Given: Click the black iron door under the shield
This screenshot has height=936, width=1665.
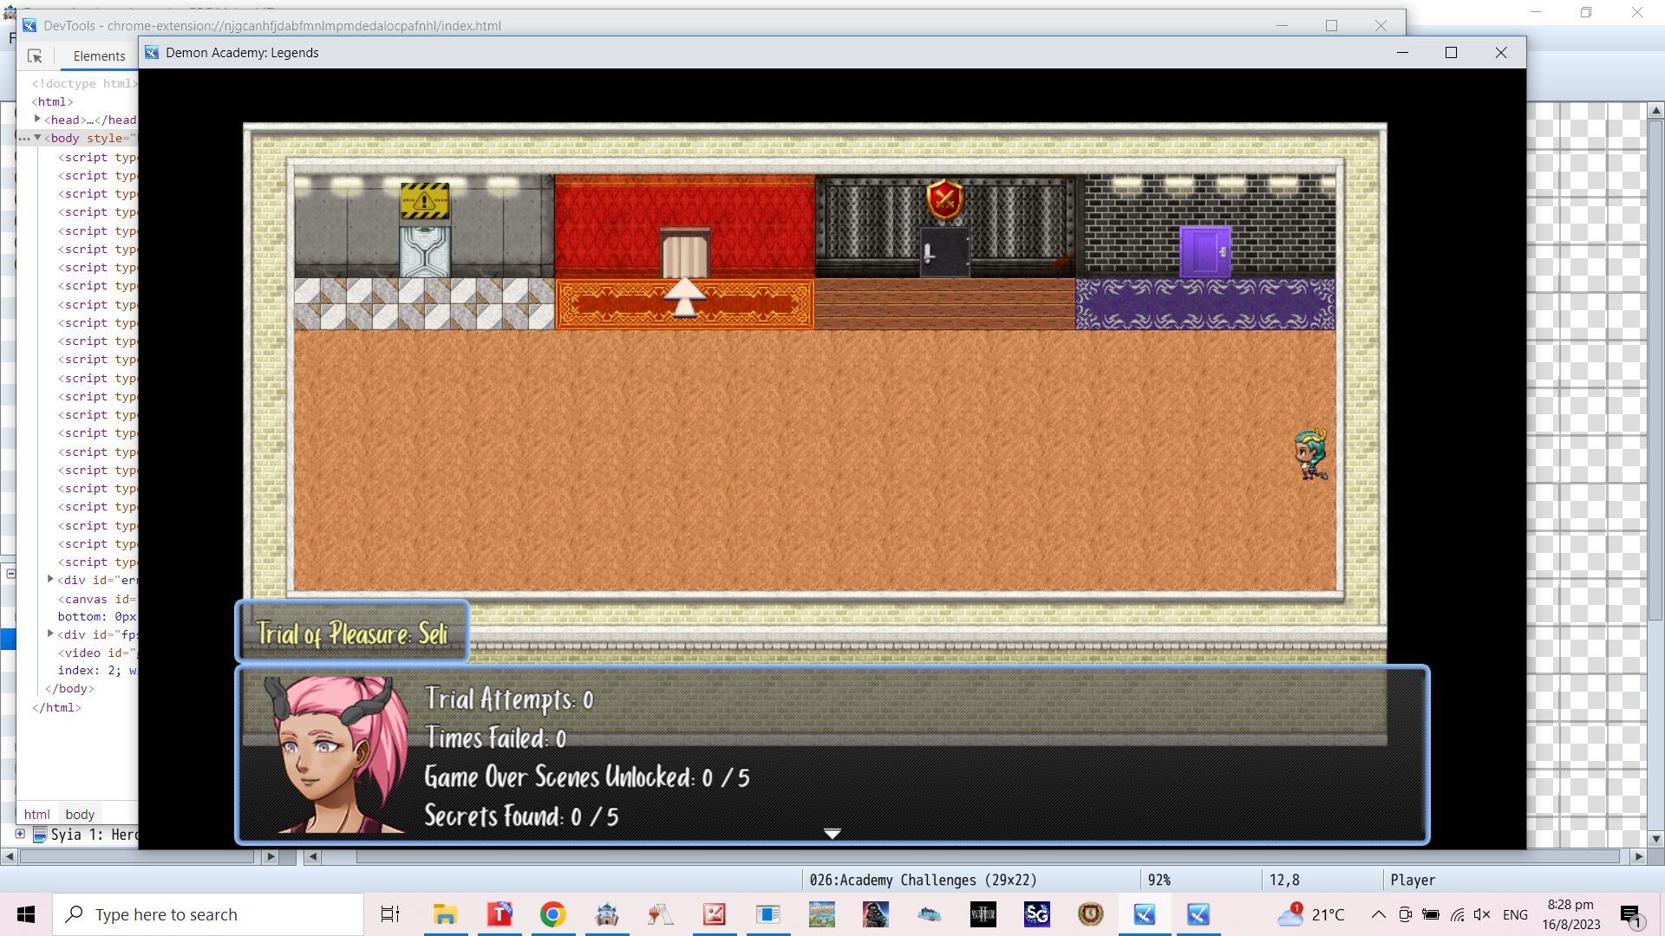Looking at the screenshot, I should pyautogui.click(x=945, y=252).
